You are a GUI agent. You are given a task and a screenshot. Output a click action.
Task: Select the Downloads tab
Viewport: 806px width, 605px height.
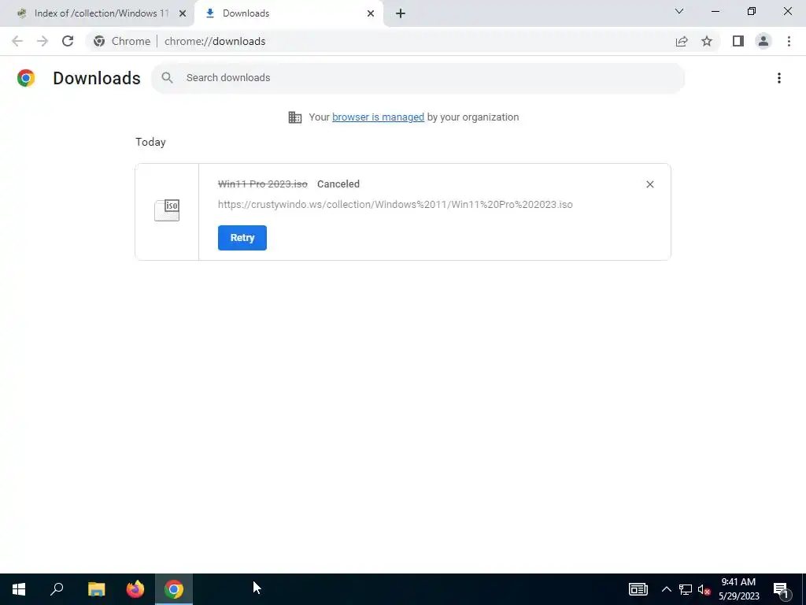pos(288,13)
